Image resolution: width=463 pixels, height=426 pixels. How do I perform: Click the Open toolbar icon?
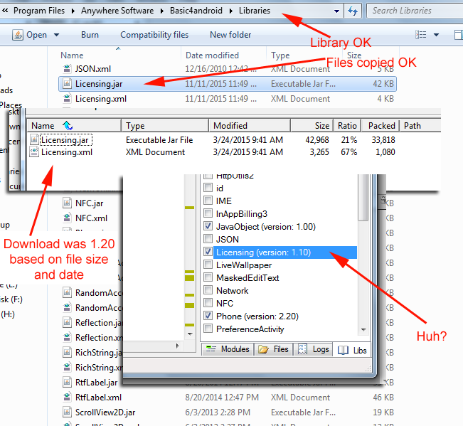pos(18,35)
